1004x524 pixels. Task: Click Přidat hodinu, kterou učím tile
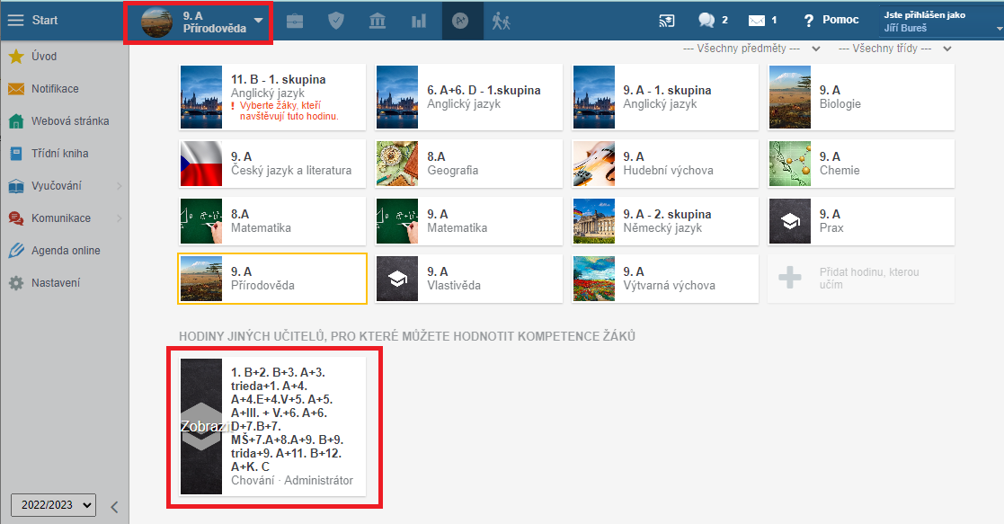(x=862, y=279)
